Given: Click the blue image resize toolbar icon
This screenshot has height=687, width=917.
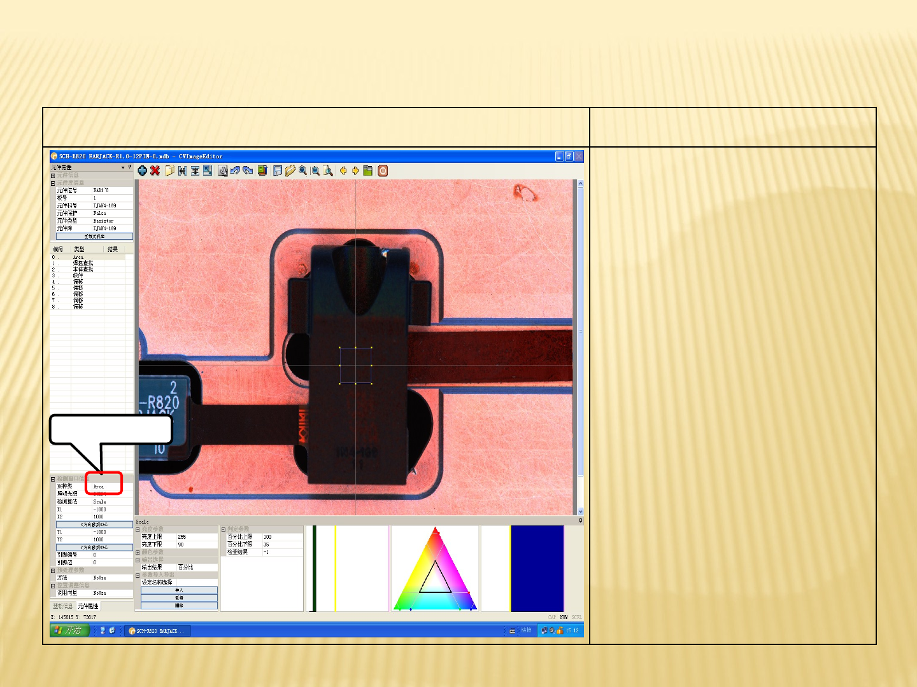Looking at the screenshot, I should tap(208, 170).
